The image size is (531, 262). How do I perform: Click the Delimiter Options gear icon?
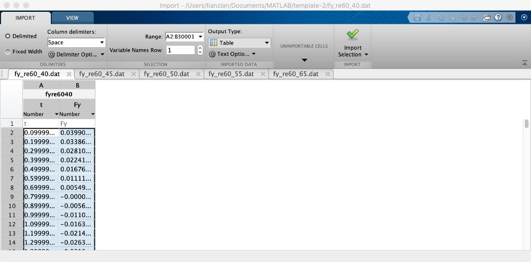51,54
